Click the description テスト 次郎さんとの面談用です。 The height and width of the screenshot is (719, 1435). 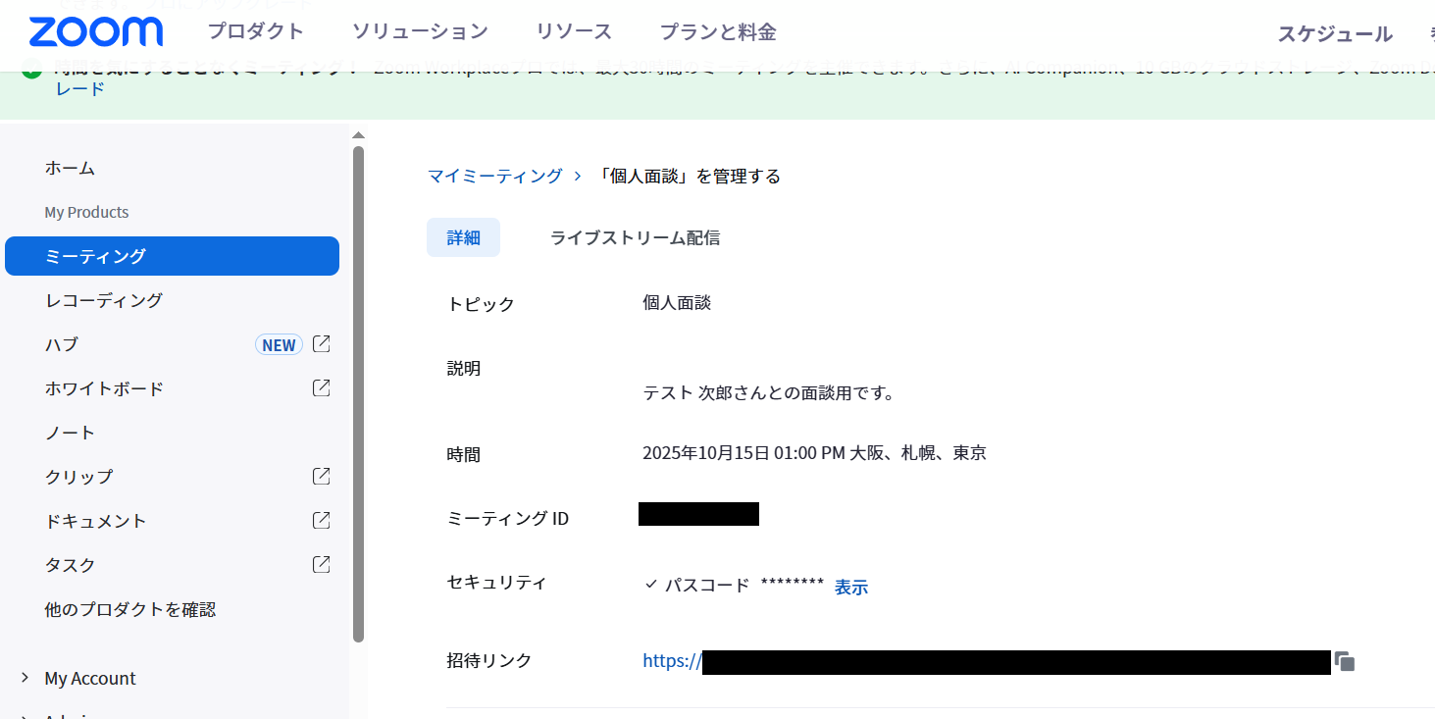point(768,393)
